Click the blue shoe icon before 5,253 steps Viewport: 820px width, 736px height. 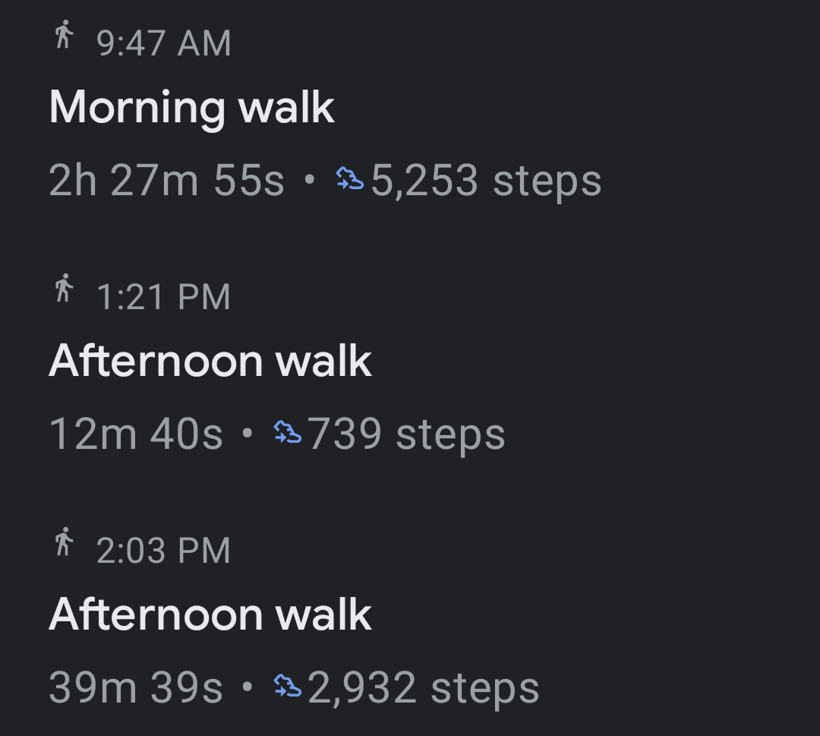click(350, 180)
